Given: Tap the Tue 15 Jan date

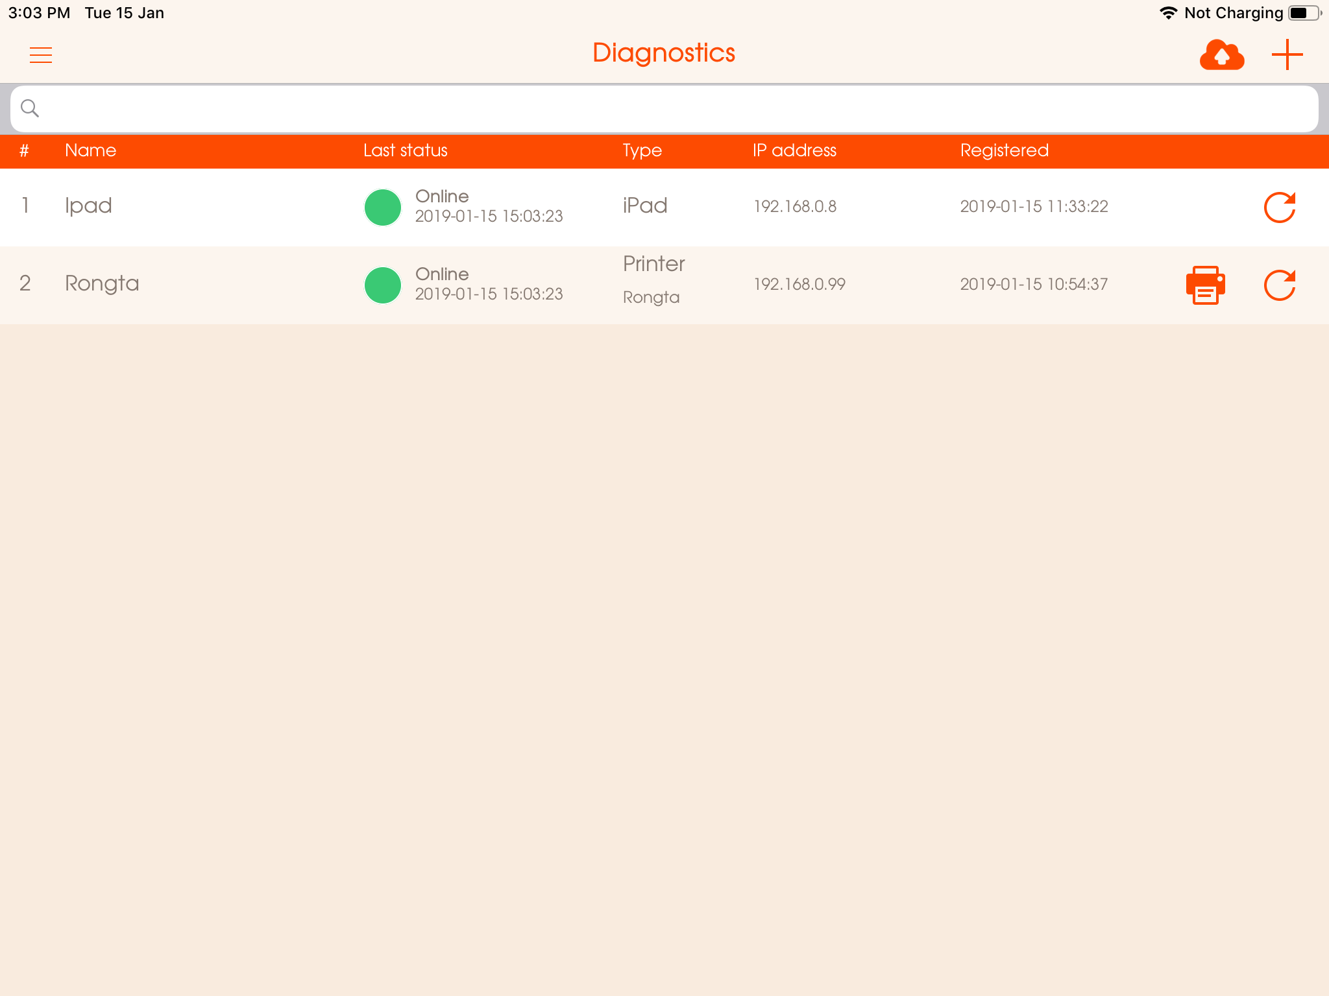Looking at the screenshot, I should [x=125, y=13].
